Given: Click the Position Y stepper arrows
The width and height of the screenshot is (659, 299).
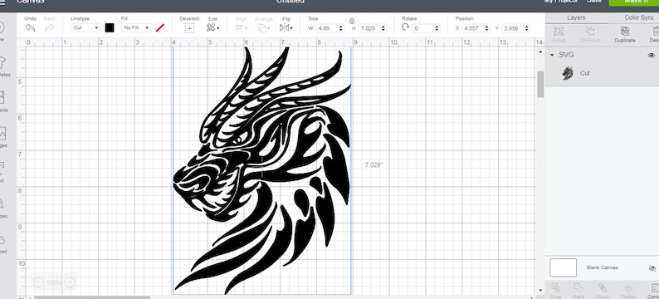Looking at the screenshot, I should (527, 28).
